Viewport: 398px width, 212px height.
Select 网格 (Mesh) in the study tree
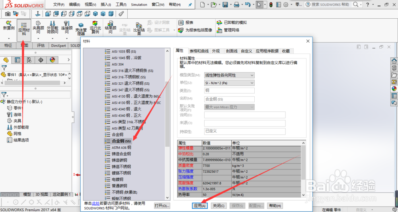click(17, 134)
